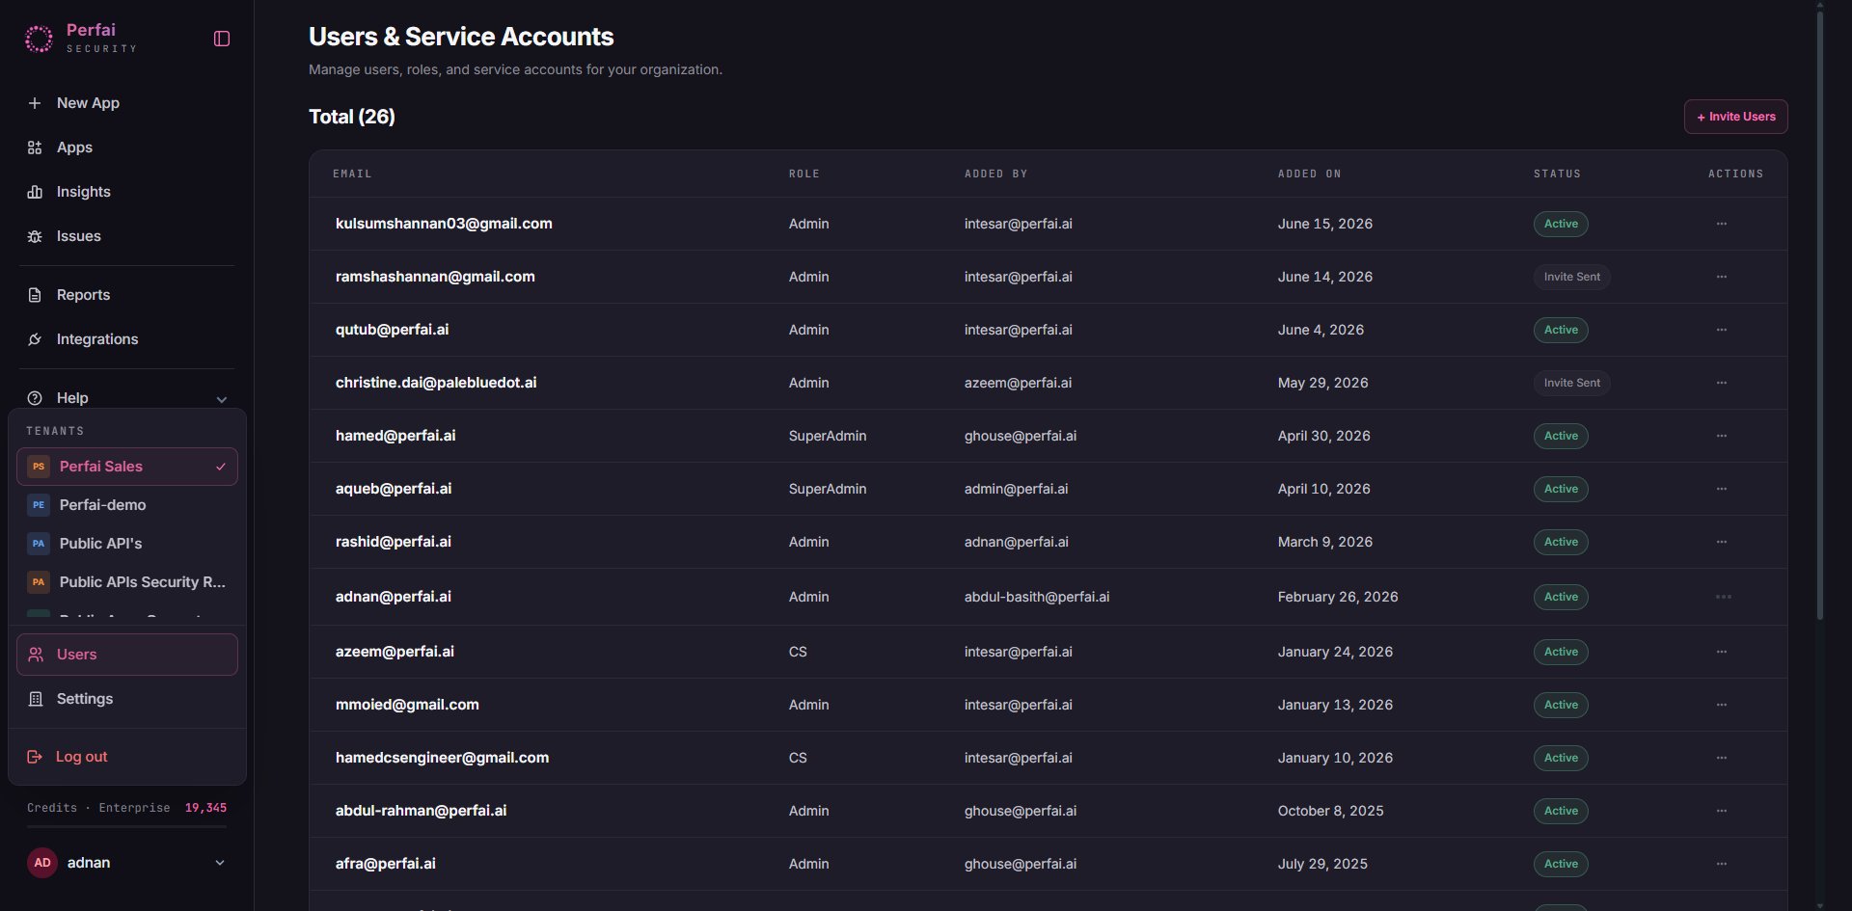1852x911 pixels.
Task: Open actions menu for christine.dai@palebluedot.ai
Action: [1722, 383]
